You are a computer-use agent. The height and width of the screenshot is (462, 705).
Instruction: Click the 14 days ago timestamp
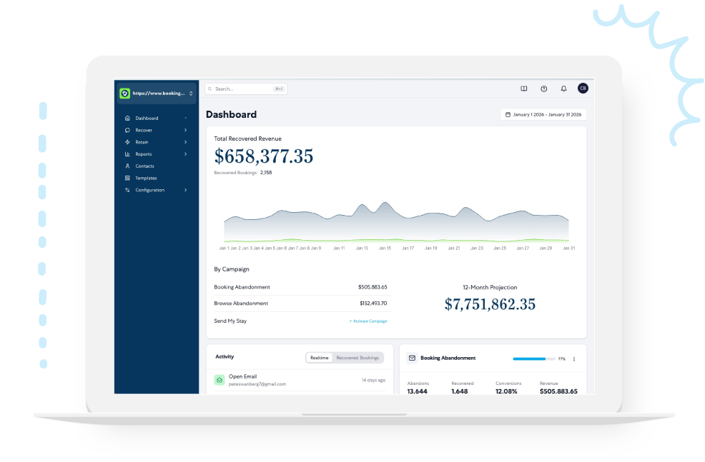click(x=373, y=381)
